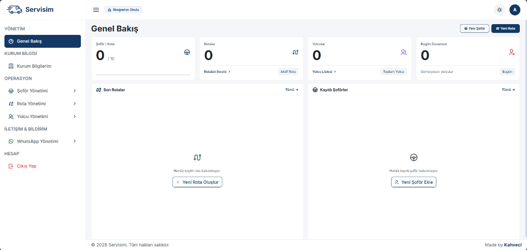Click people icon beside Yolcu Yönetimi
527x250 pixels.
11,117
